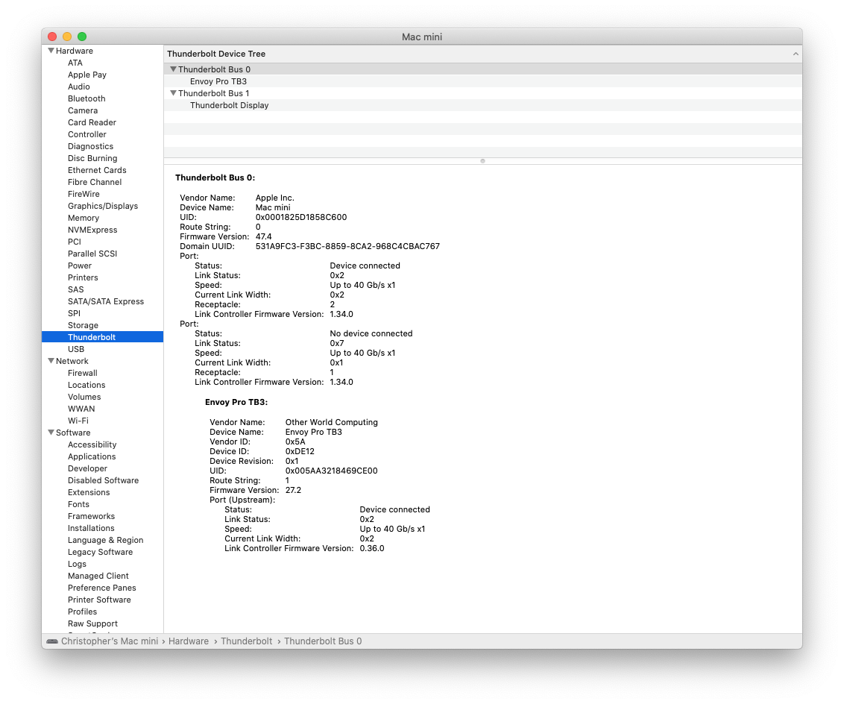Select PCI in the sidebar

click(x=75, y=242)
